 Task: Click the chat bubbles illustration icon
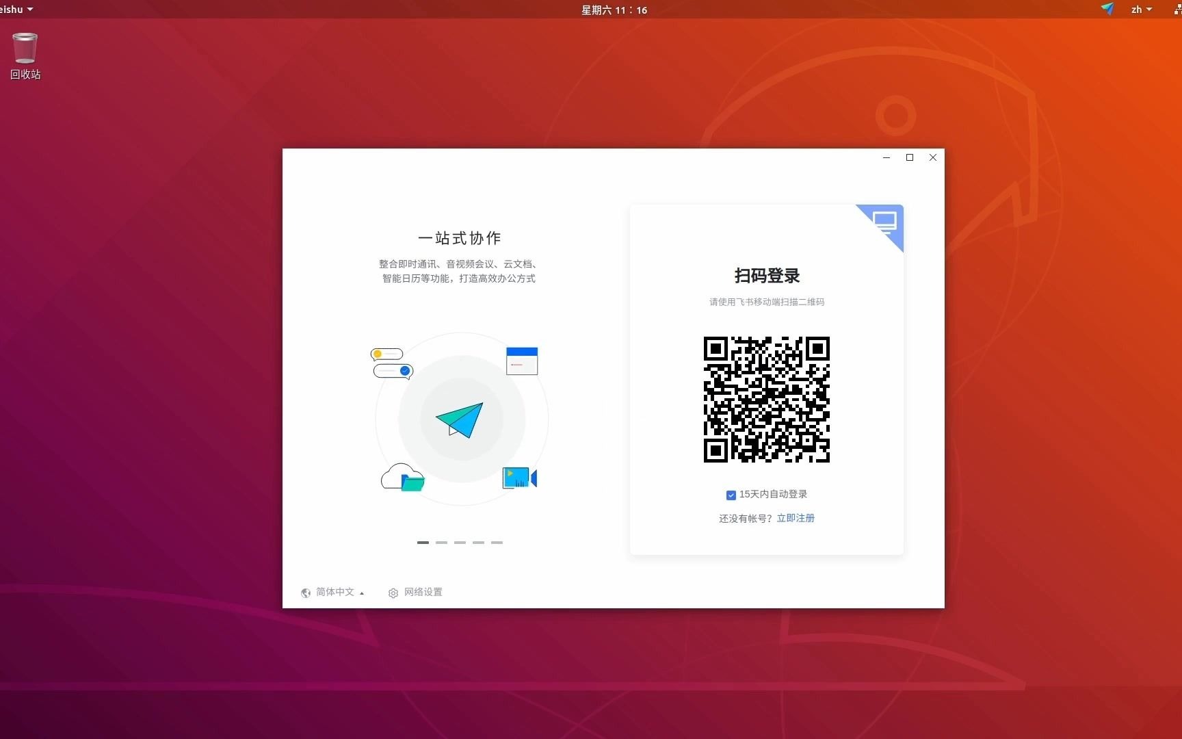[x=392, y=363]
